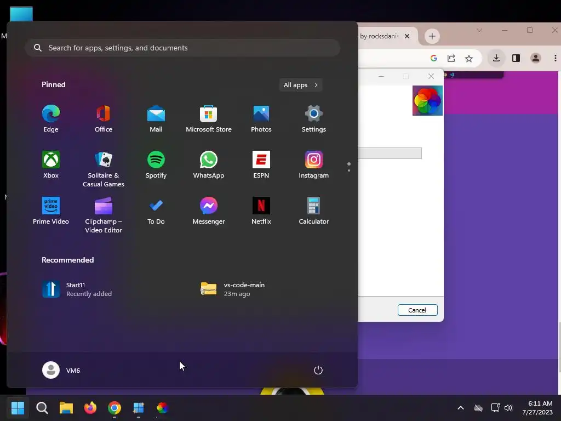Open recommended Start11 item

point(77,289)
